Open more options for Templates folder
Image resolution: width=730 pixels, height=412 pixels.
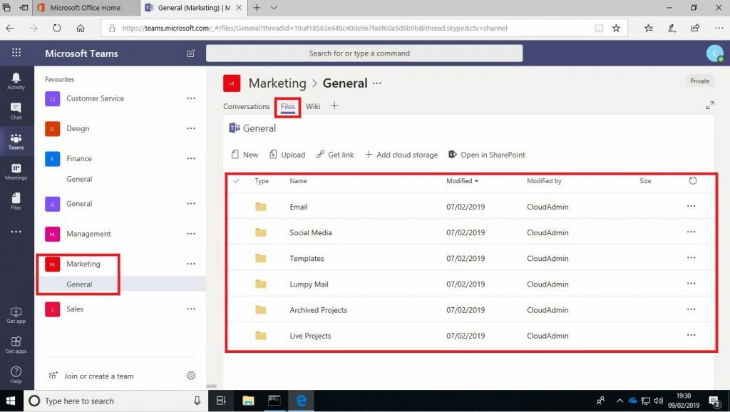(692, 258)
